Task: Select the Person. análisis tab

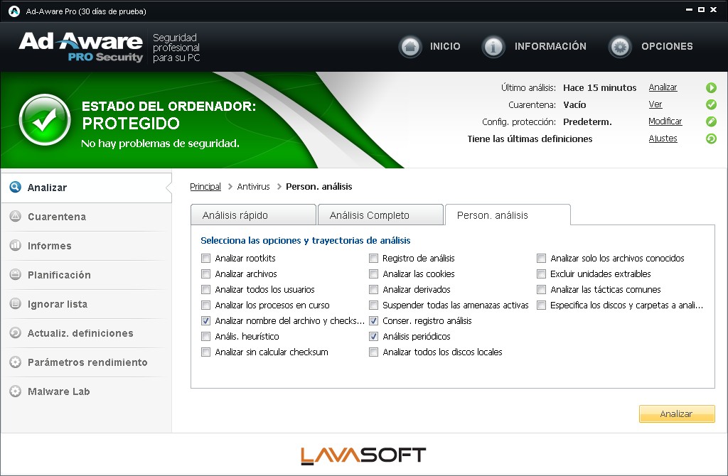Action: point(508,215)
